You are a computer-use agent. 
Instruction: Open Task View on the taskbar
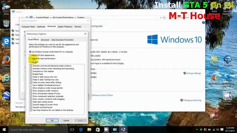72,130
